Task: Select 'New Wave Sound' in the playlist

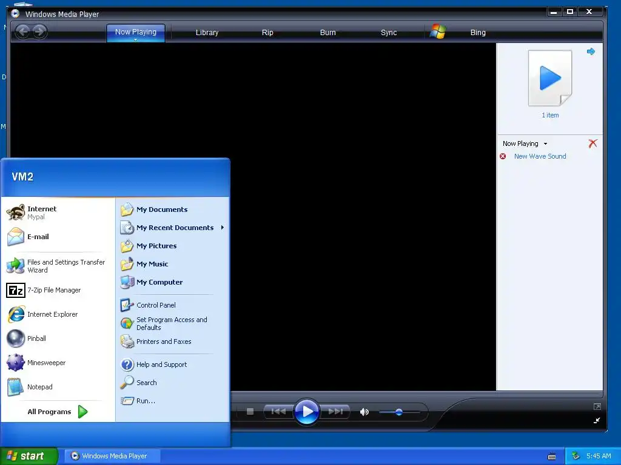Action: click(540, 156)
